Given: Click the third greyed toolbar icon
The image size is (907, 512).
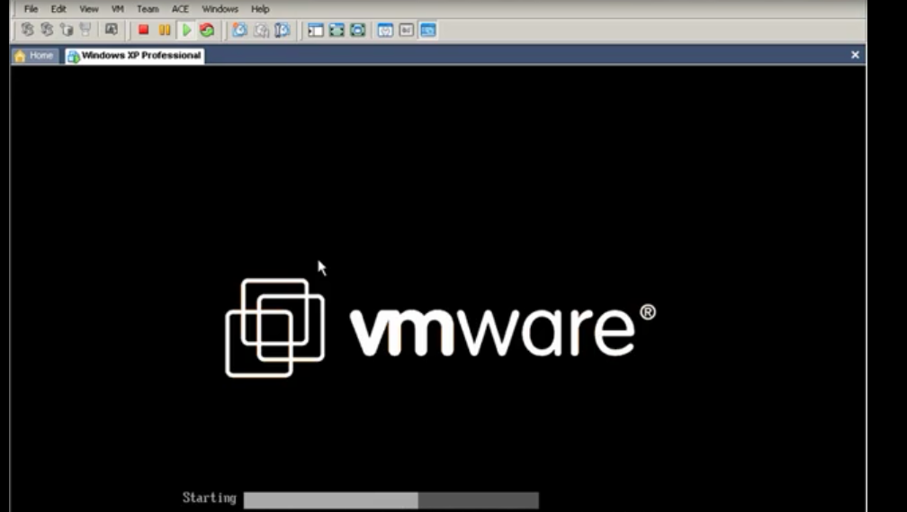Looking at the screenshot, I should point(67,30).
